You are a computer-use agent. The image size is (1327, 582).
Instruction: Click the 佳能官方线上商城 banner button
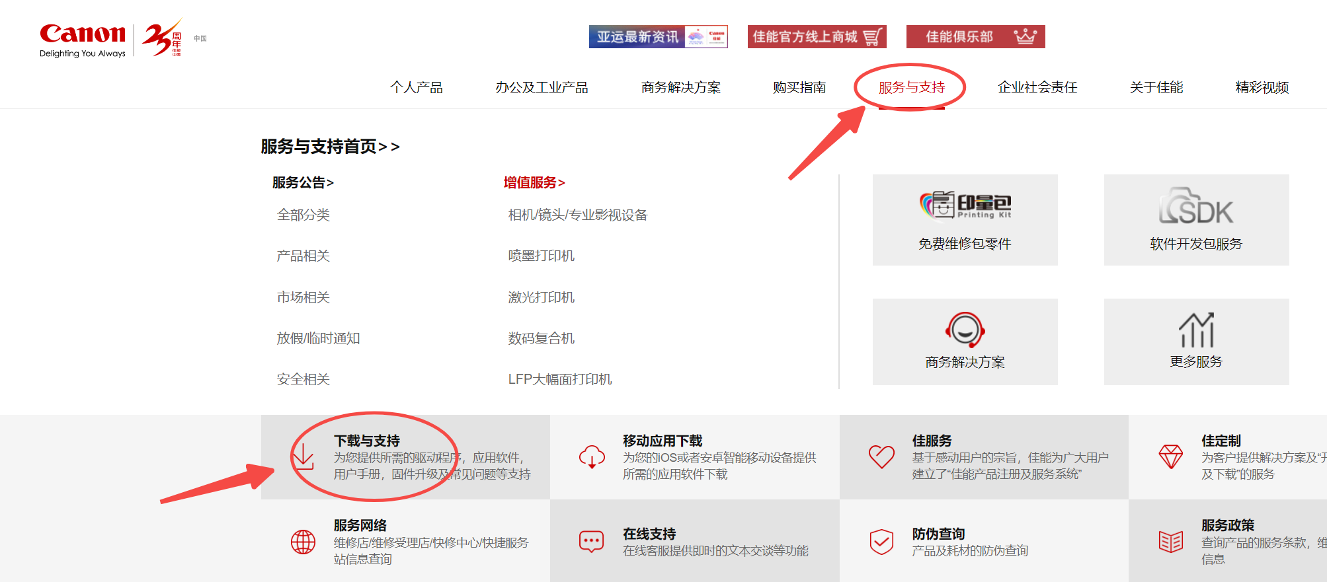[x=817, y=37]
